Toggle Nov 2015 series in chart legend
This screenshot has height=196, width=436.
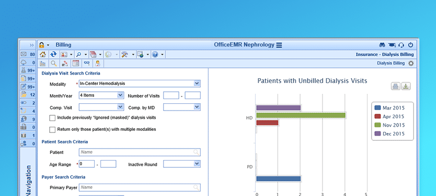click(x=389, y=125)
